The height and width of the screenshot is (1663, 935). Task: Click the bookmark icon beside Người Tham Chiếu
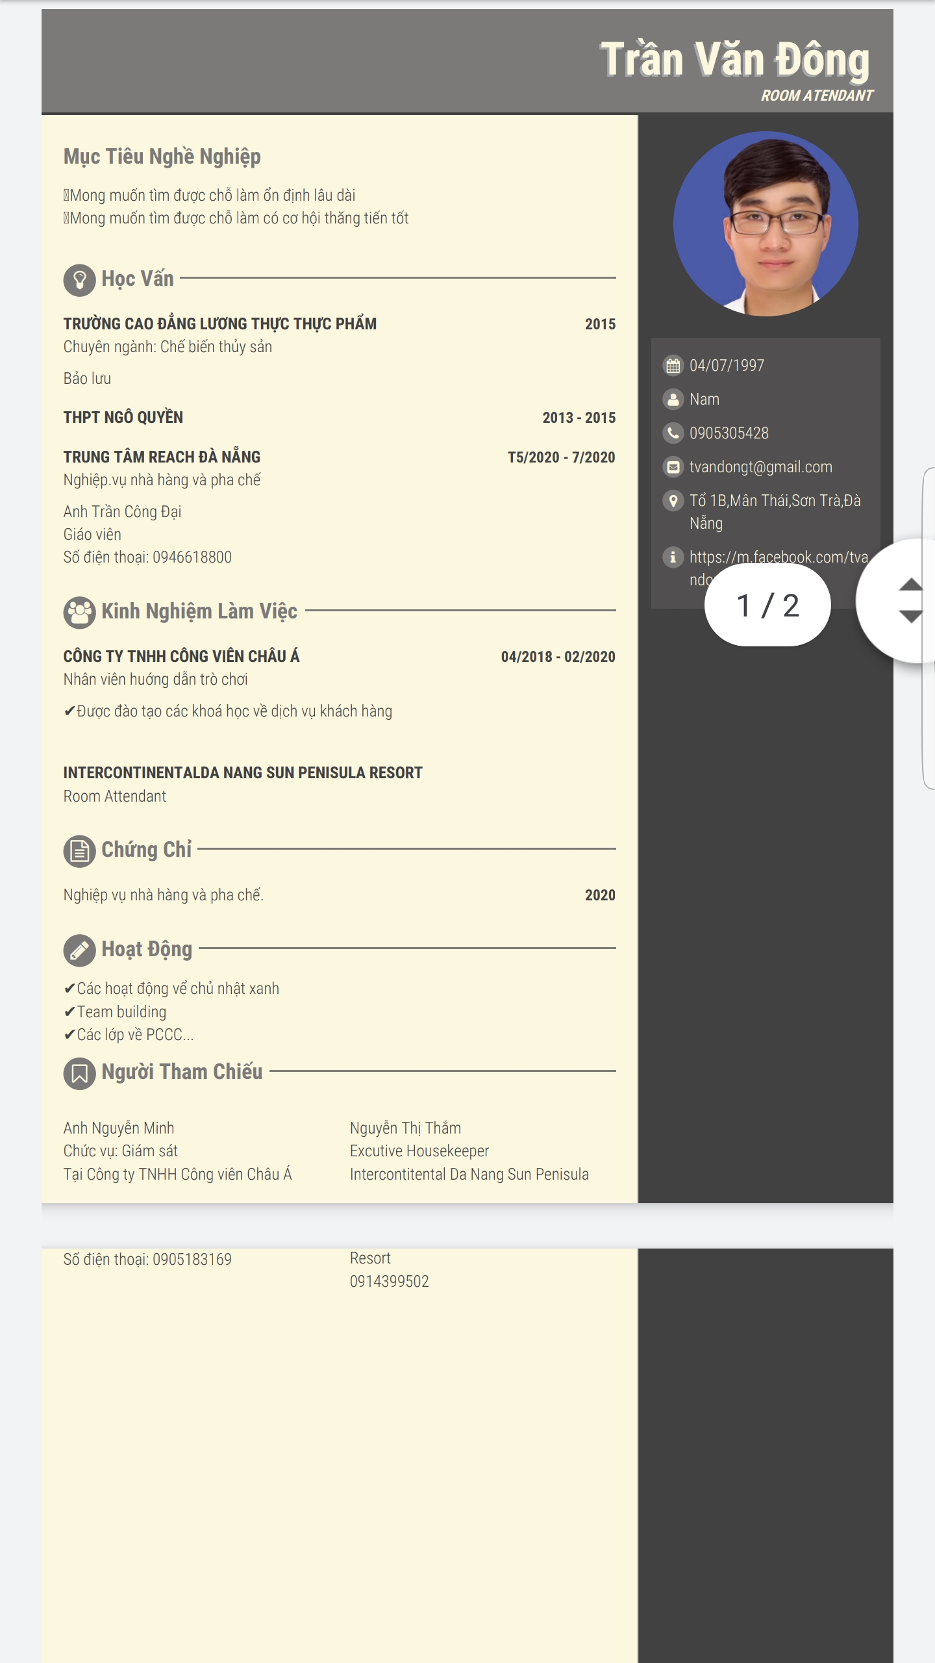point(79,1073)
